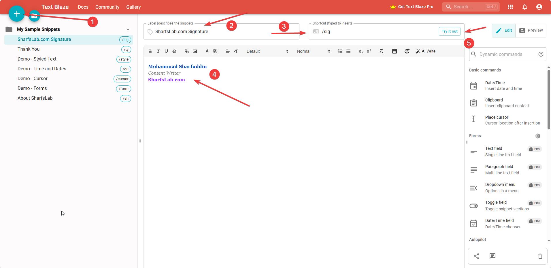Insert a link with the link icon
This screenshot has height=268, width=551.
(x=187, y=51)
